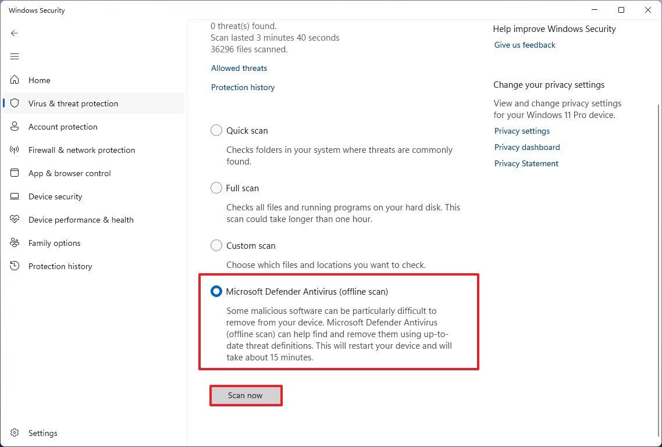Select the Quick scan option

click(216, 130)
